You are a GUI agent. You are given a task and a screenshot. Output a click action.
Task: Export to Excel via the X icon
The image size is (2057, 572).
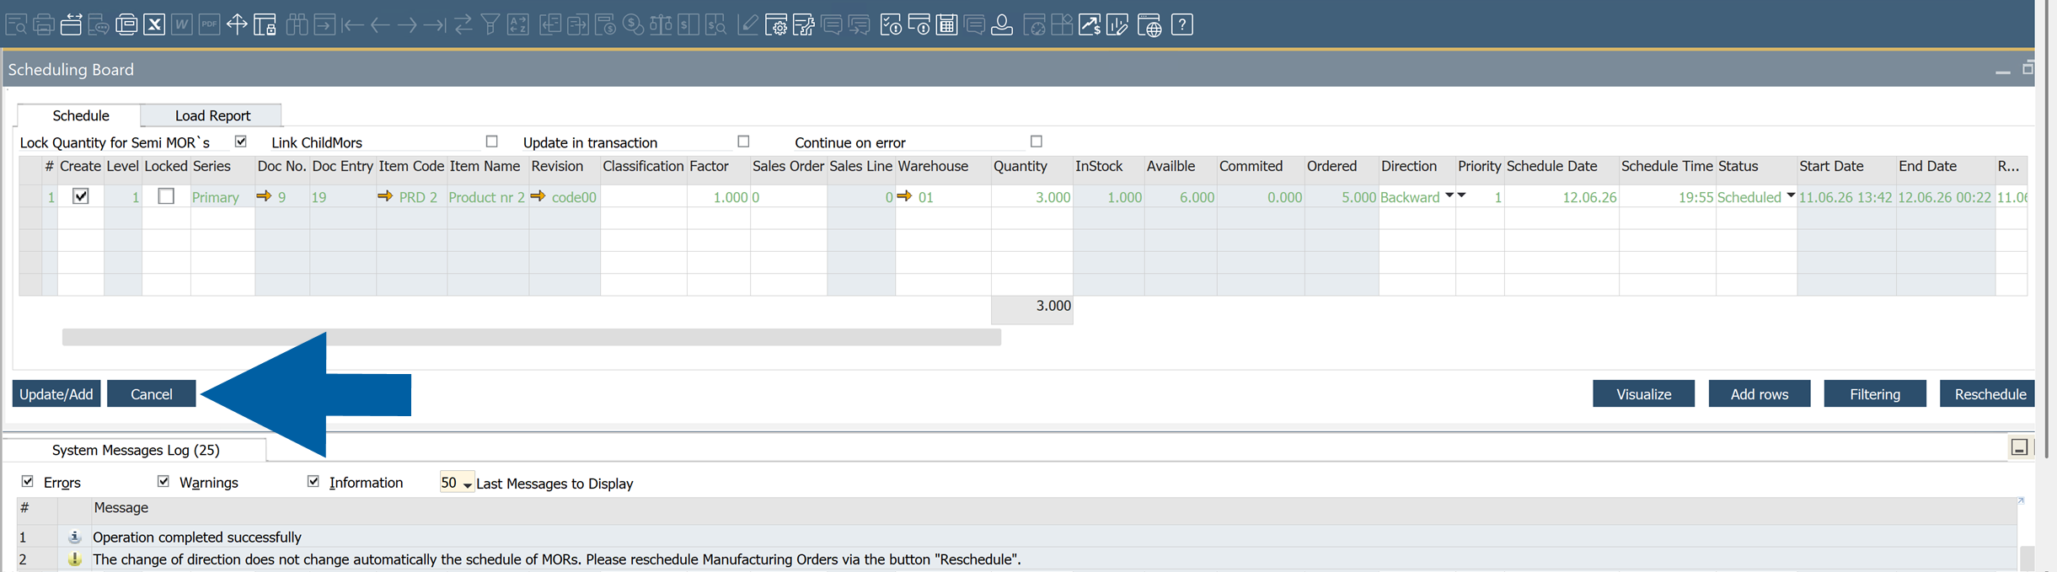pyautogui.click(x=154, y=25)
